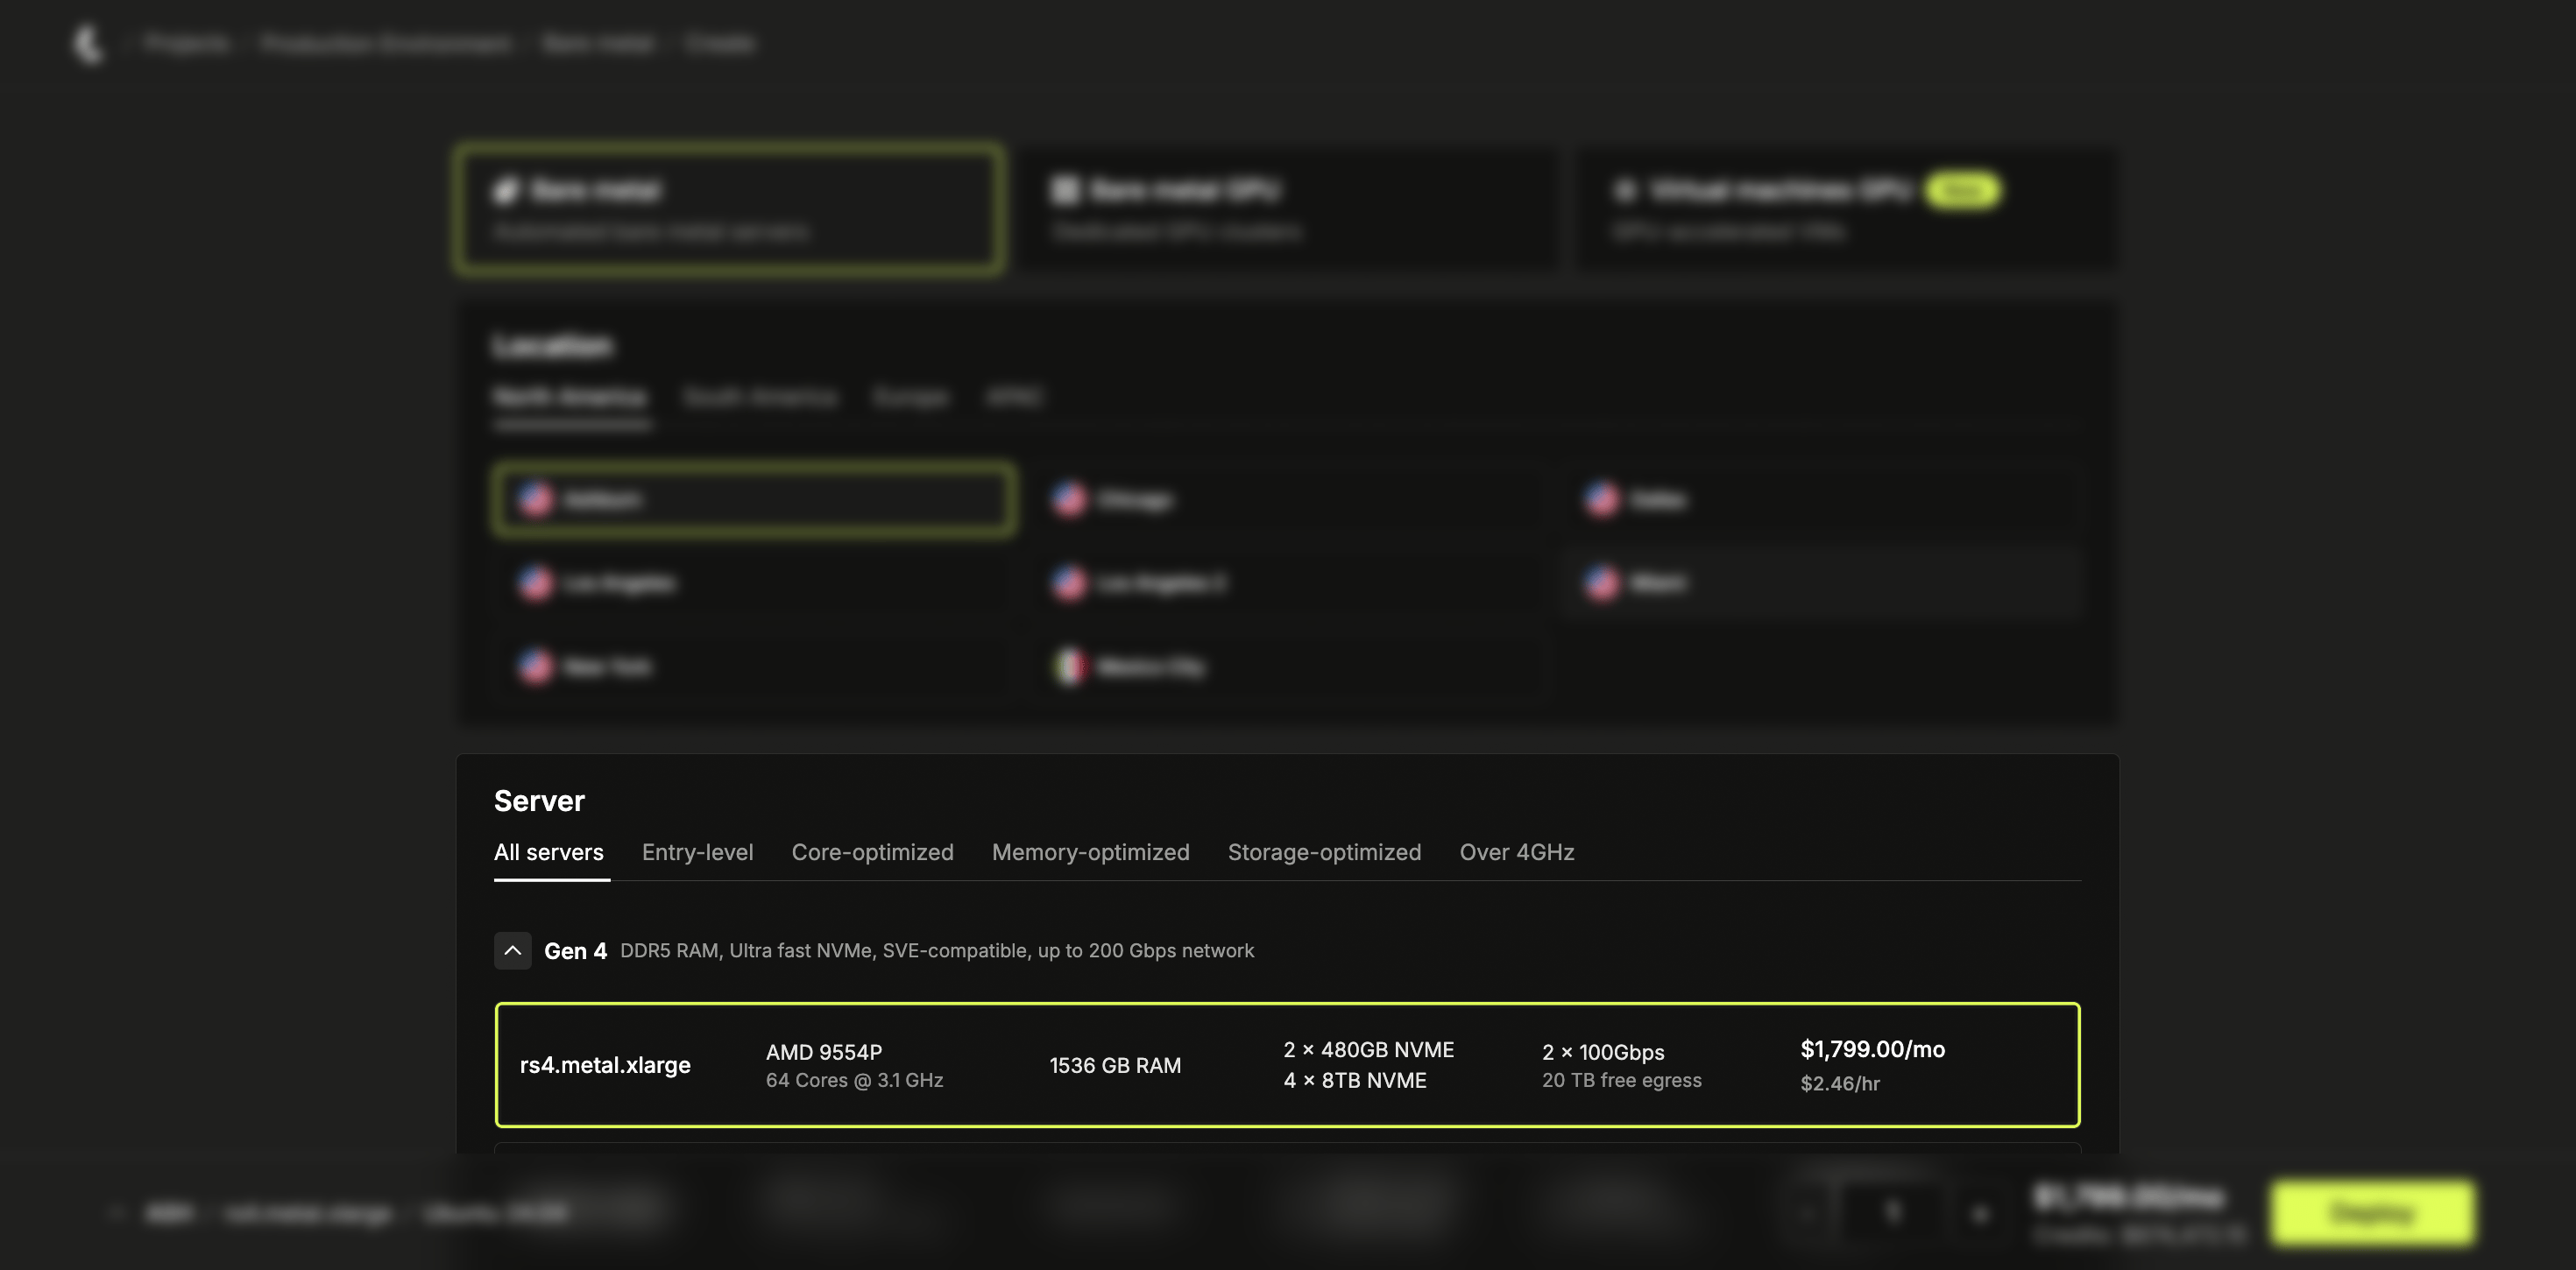
Task: Select the rs4.metal.xlarge server card
Action: 1290,1064
